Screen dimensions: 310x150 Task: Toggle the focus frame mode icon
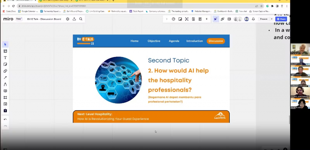186,19
